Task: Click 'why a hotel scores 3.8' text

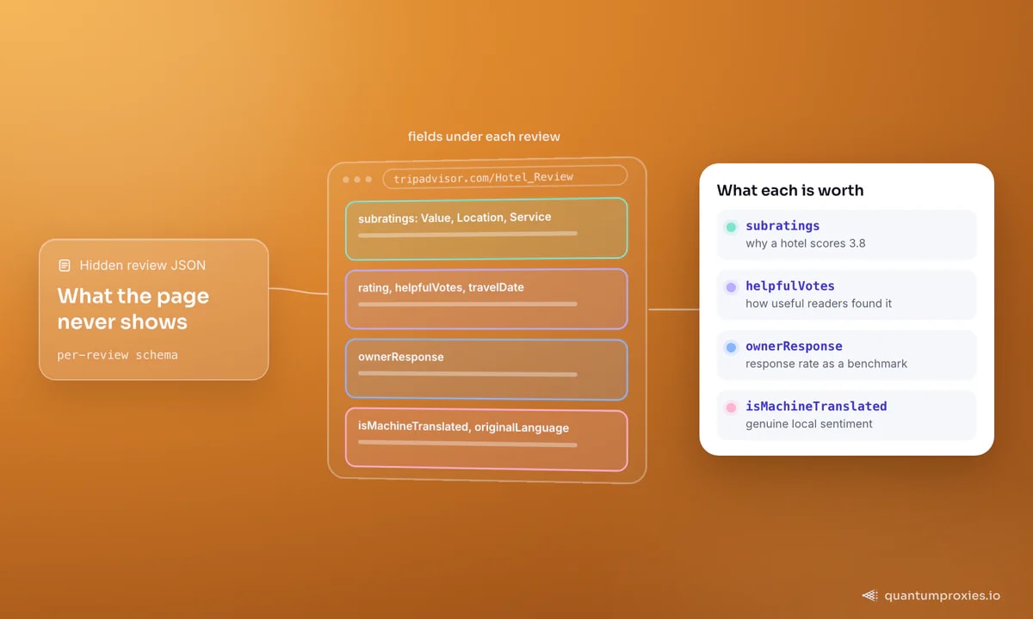Action: pos(806,243)
